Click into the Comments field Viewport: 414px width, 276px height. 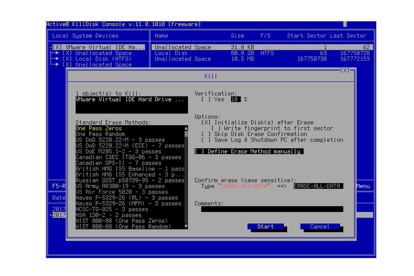[272, 209]
